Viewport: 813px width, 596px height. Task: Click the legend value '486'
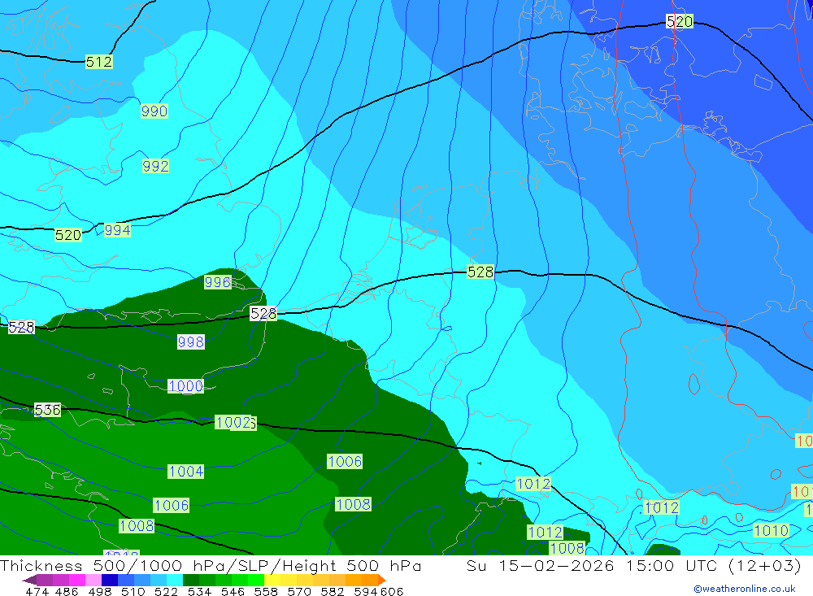click(x=67, y=591)
